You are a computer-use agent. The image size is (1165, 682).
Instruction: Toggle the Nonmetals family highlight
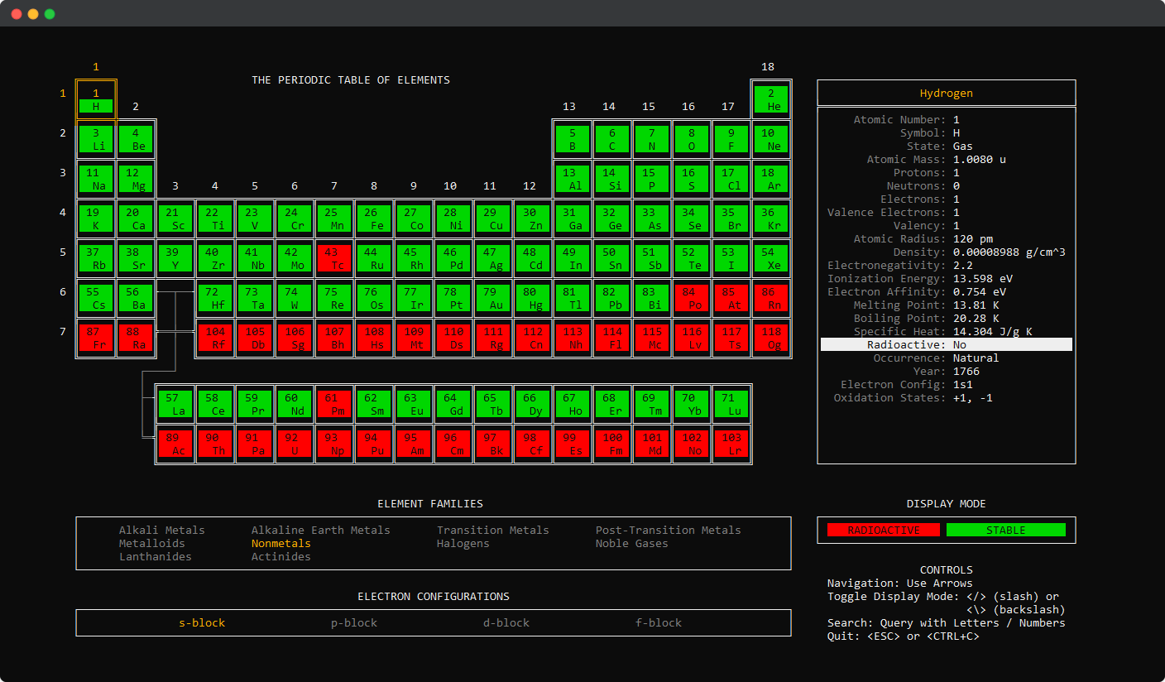coord(279,543)
